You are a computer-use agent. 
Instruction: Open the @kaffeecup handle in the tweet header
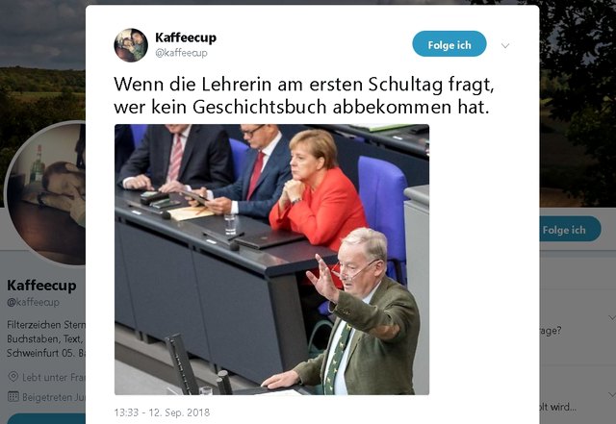coord(181,53)
